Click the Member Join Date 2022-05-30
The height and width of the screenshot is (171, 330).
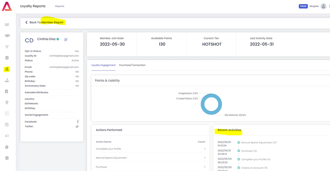tap(112, 44)
